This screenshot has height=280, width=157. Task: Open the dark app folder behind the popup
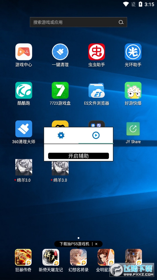[97, 124]
